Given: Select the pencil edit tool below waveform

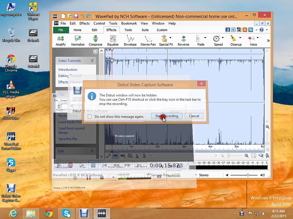Looking at the screenshot, I should tap(108, 156).
